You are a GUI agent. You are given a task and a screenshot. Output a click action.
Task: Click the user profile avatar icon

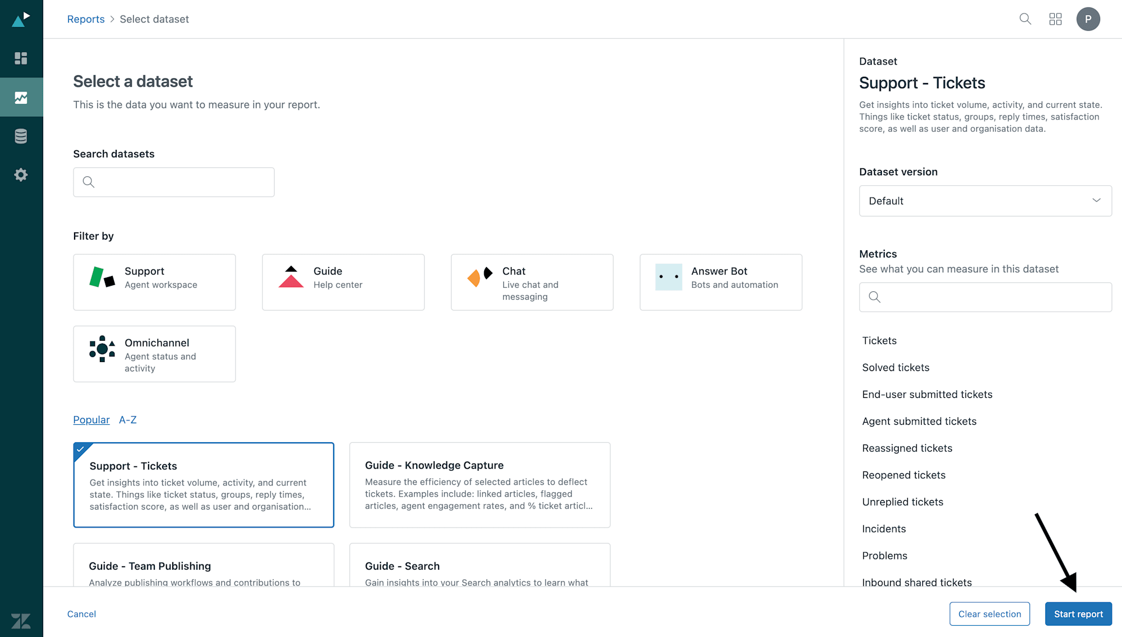(1088, 19)
